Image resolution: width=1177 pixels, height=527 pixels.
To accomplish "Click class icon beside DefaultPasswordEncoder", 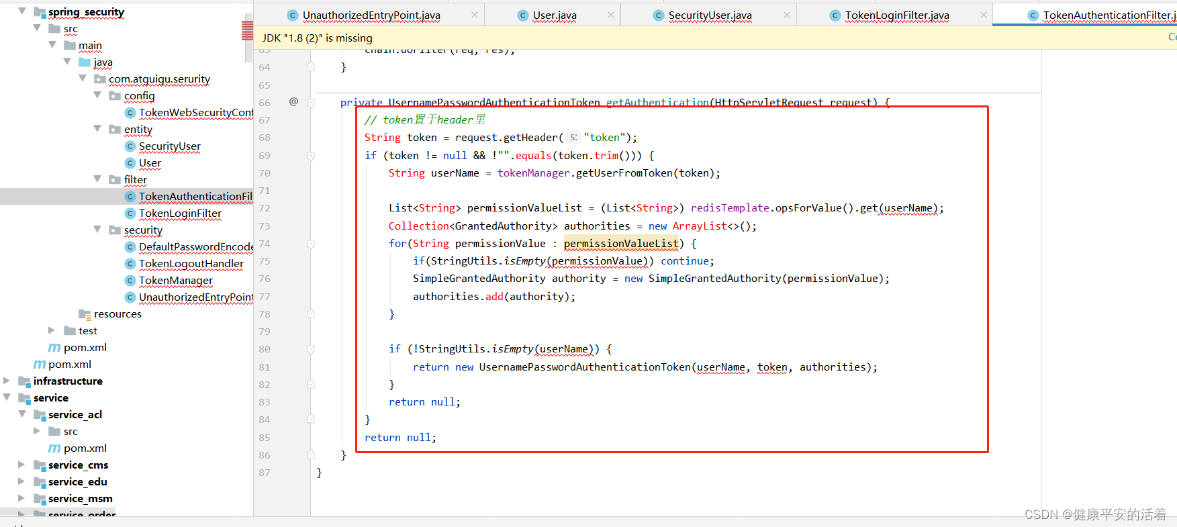I will 130,246.
